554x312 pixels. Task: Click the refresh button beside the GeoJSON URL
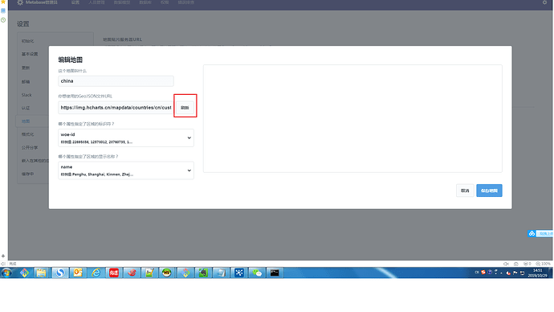[x=185, y=108]
